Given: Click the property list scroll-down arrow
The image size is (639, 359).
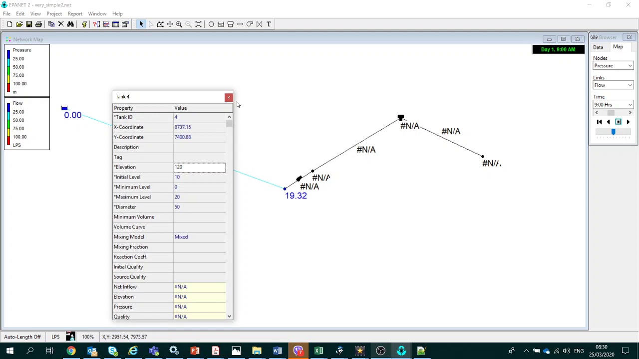Looking at the screenshot, I should point(229,316).
